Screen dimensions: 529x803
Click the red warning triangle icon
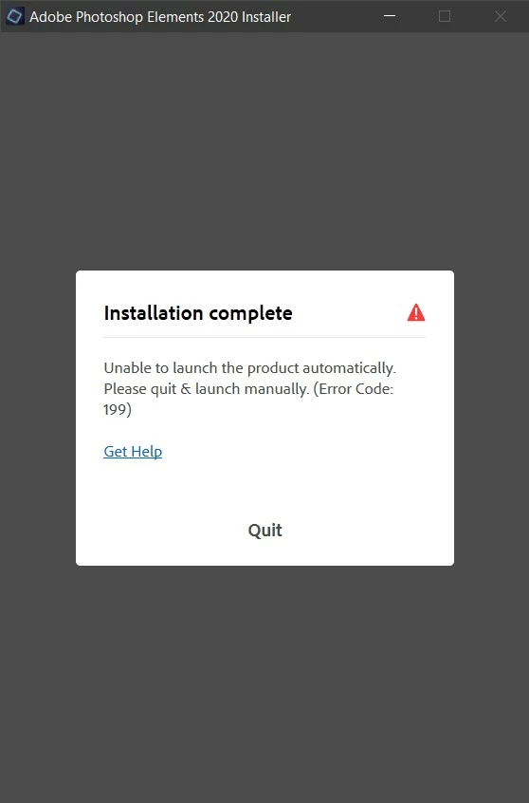[416, 312]
